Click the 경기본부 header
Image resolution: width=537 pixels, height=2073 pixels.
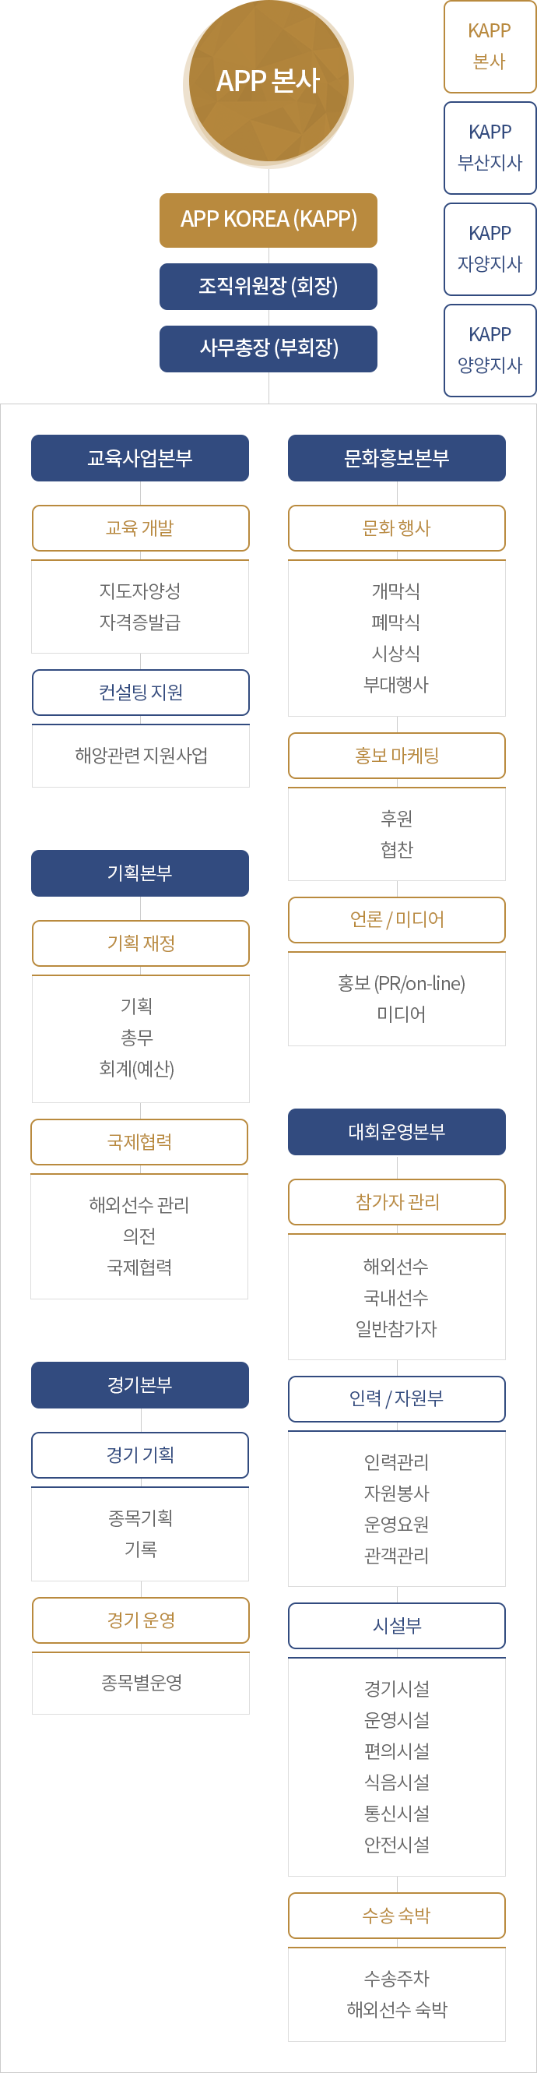(140, 1385)
